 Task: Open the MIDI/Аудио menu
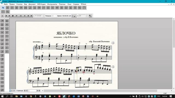(41, 4)
